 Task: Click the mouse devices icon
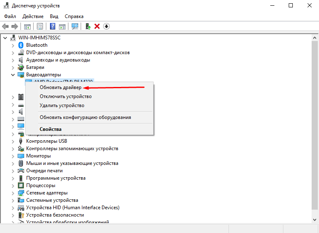click(x=21, y=163)
